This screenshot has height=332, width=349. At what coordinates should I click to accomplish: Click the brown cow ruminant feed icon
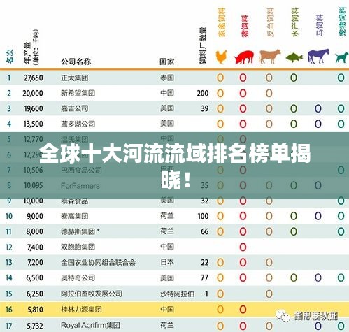click(x=269, y=57)
